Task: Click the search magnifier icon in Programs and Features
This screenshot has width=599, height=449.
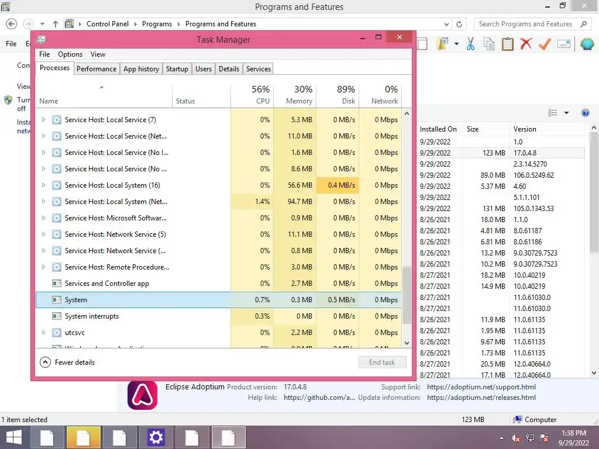Action: point(583,24)
